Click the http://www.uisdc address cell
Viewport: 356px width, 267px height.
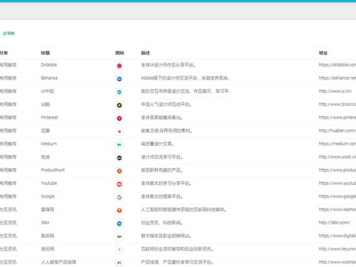337,157
